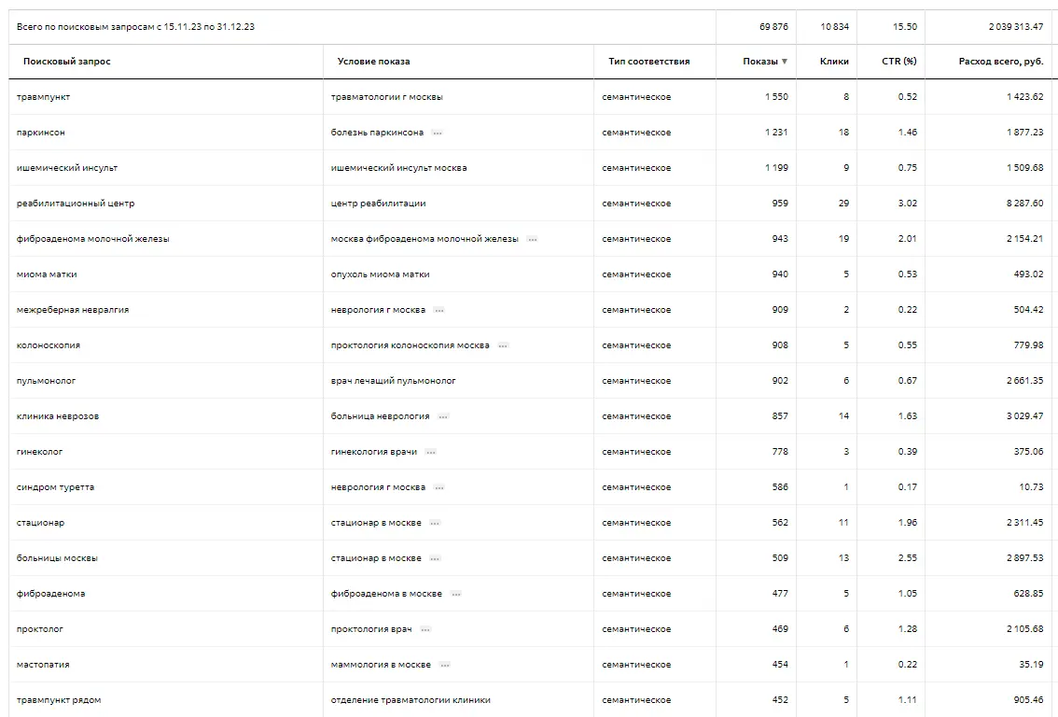1058x717 pixels.
Task: Click ellipsis icon next to 'гинекология врачи'
Action: [x=430, y=452]
